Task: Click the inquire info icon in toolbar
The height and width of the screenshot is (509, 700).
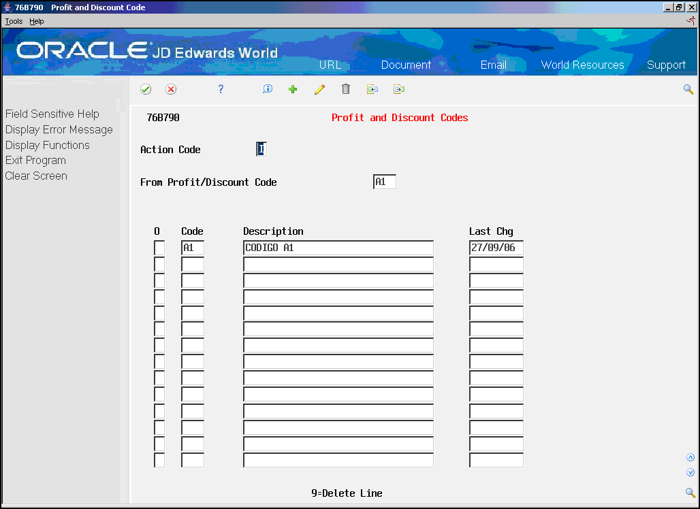Action: [268, 88]
